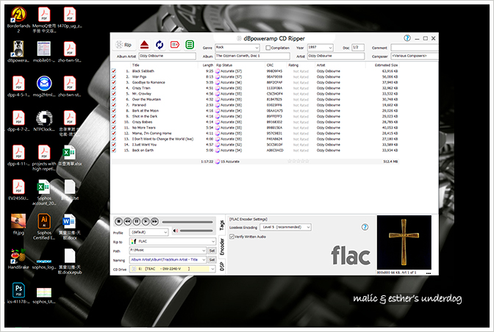
Task: Uncheck track 2 War Pigs
Action: [x=114, y=77]
